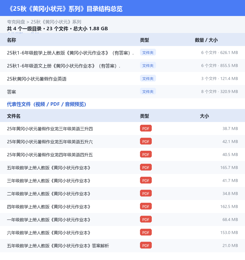Click the 数量 / 大小 column header
Image resolution: width=245 pixels, height=260 pixels.
(206, 40)
